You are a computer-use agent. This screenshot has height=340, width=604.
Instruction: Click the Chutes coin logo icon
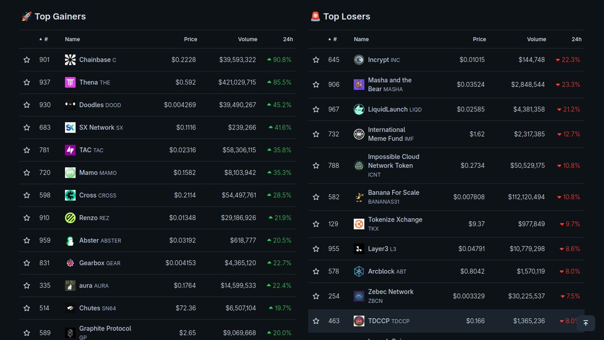point(70,308)
